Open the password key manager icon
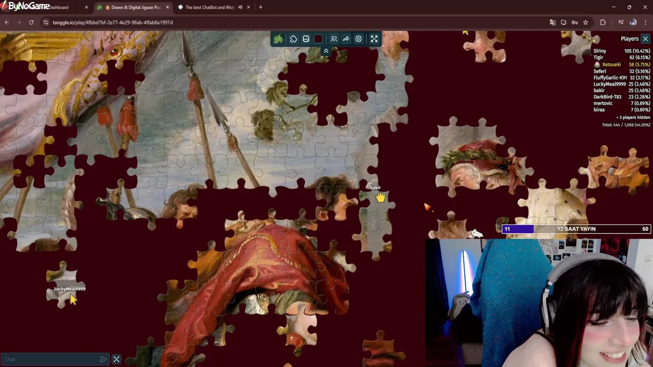Viewport: 653px width, 367px height. click(x=574, y=22)
